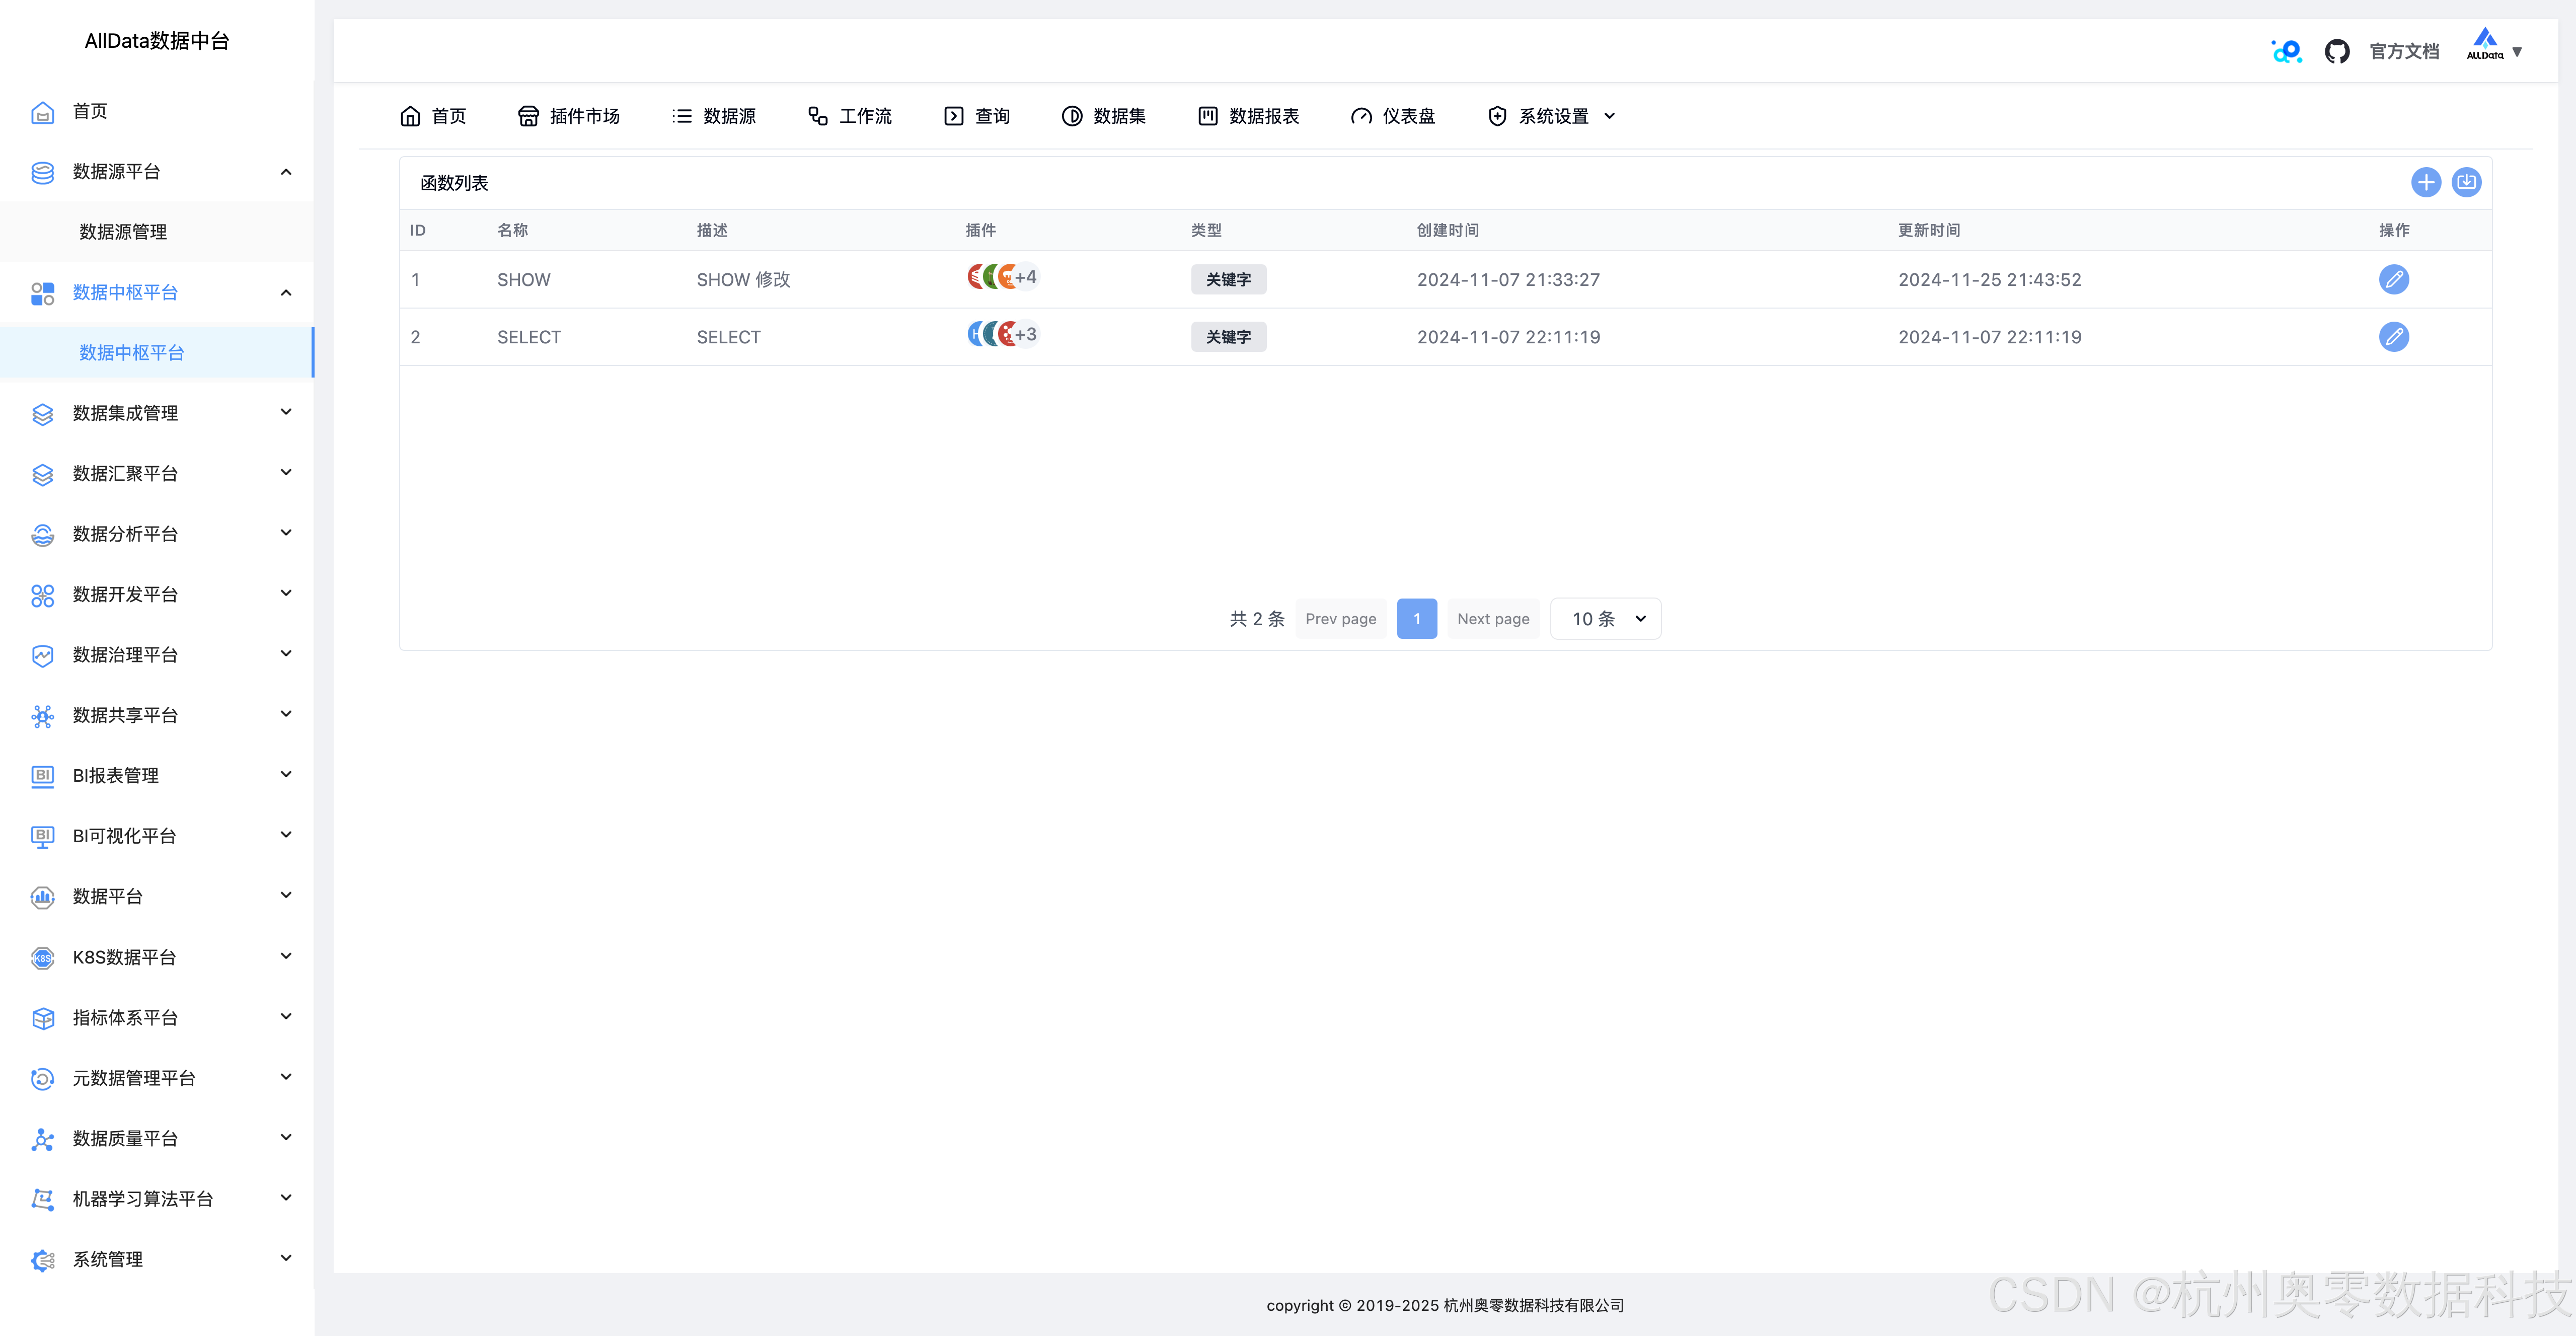Click the "2024-11-07 21:33:27" creation time
The width and height of the screenshot is (2576, 1336).
[x=1508, y=280]
